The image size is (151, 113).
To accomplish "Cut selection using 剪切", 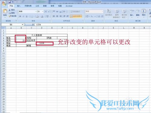I will click(x=12, y=10).
